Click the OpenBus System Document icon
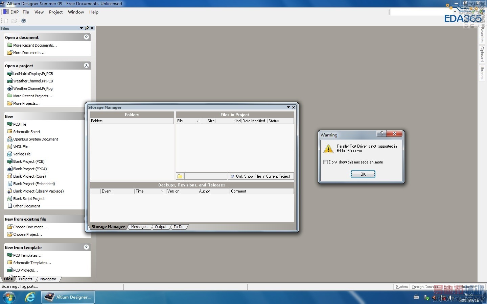The height and width of the screenshot is (304, 487). (10, 139)
